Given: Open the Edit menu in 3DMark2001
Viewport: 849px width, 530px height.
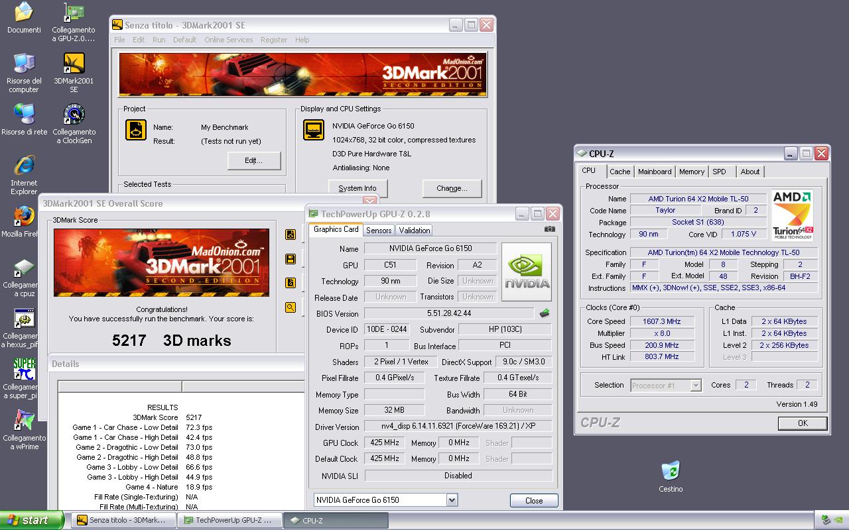Looking at the screenshot, I should (138, 40).
